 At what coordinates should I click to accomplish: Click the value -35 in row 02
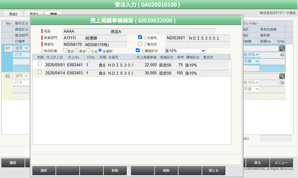tap(273, 83)
